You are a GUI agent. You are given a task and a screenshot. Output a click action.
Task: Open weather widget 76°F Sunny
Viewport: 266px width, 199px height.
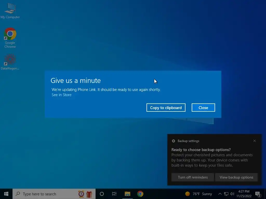click(198, 194)
